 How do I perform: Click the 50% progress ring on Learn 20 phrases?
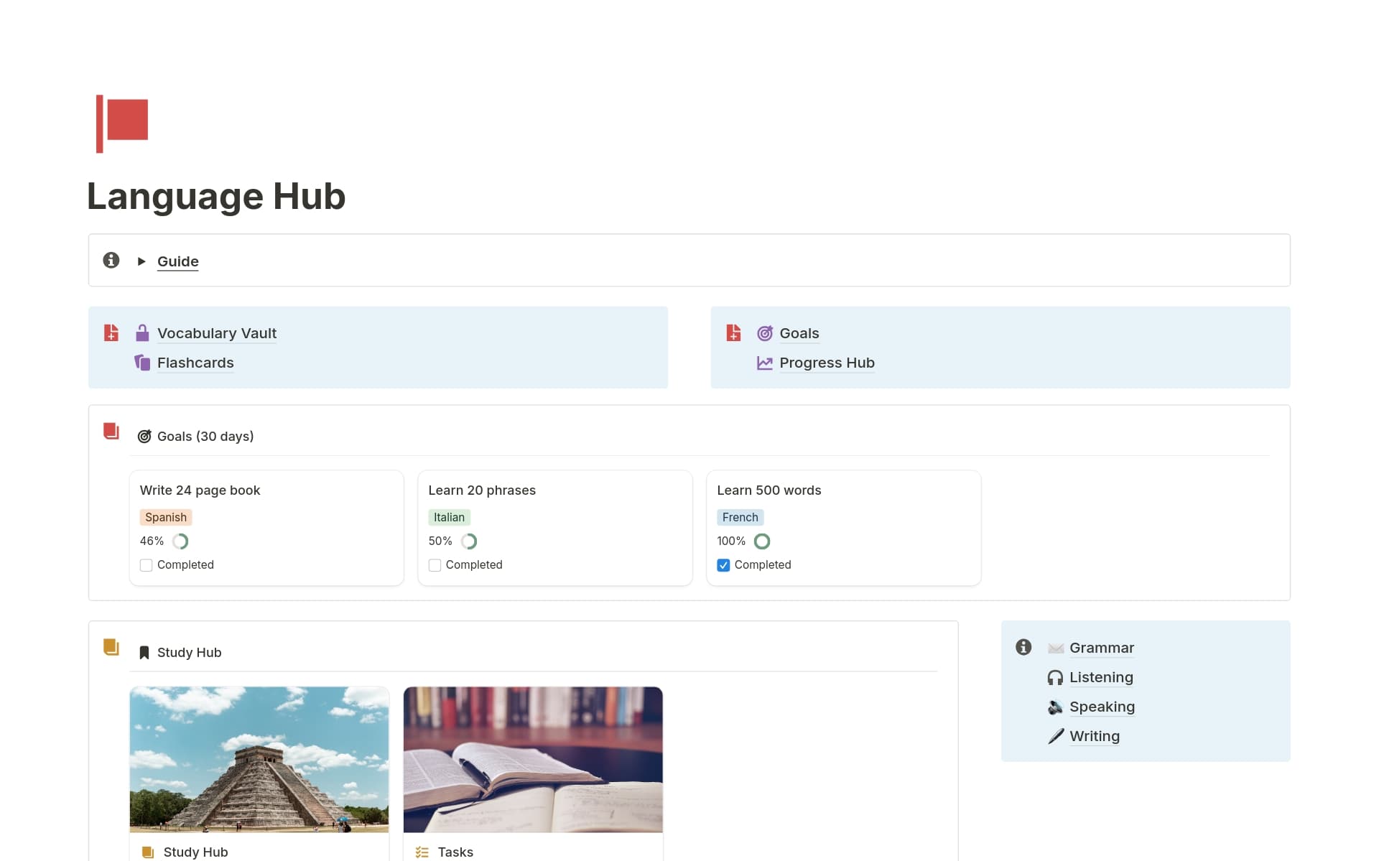[469, 541]
